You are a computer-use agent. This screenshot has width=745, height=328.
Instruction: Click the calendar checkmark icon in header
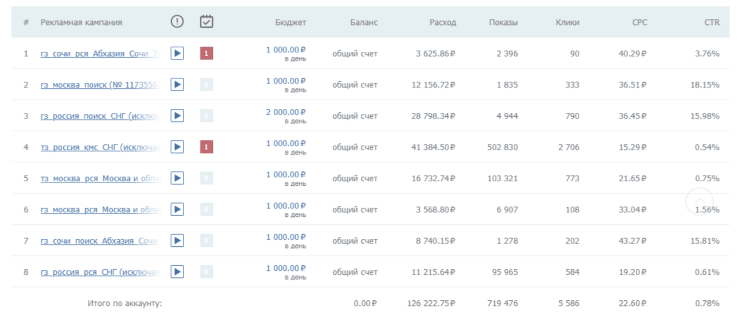pyautogui.click(x=206, y=22)
